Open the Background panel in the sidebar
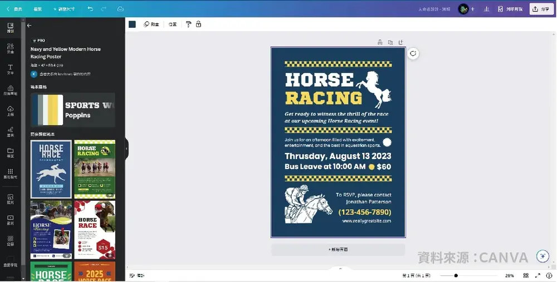557x282 pixels. pyautogui.click(x=10, y=241)
